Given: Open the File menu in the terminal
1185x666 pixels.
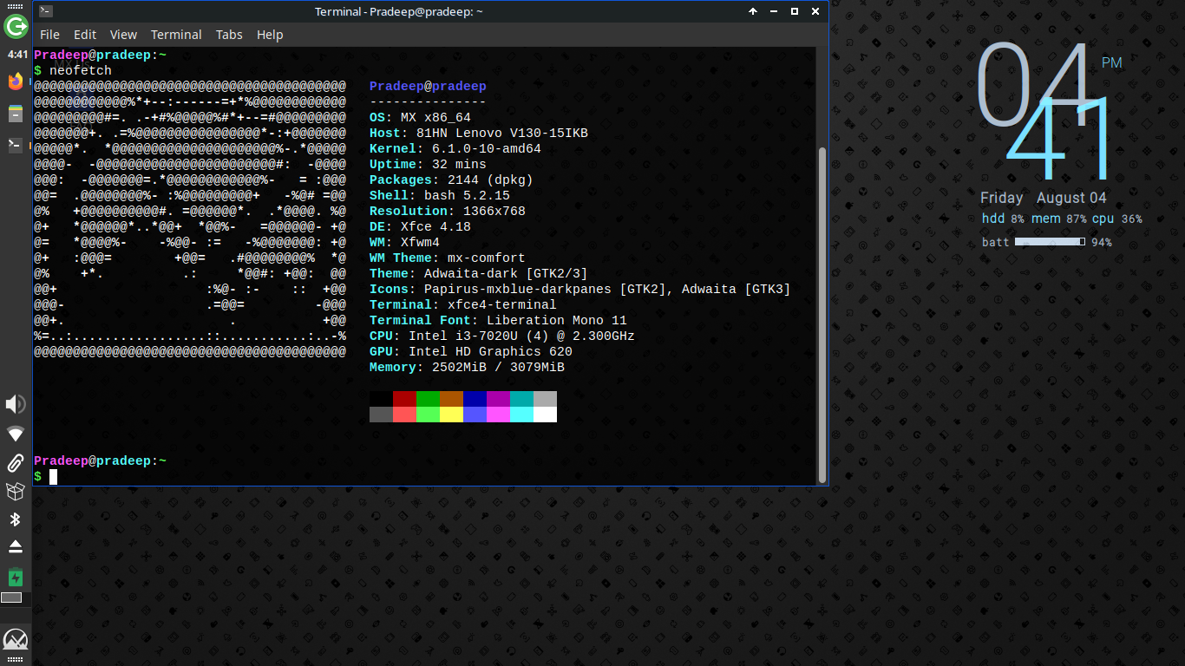Looking at the screenshot, I should click(x=50, y=35).
